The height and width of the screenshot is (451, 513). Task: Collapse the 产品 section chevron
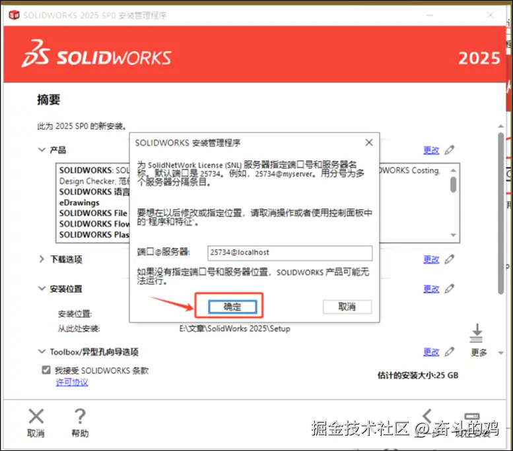(42, 150)
